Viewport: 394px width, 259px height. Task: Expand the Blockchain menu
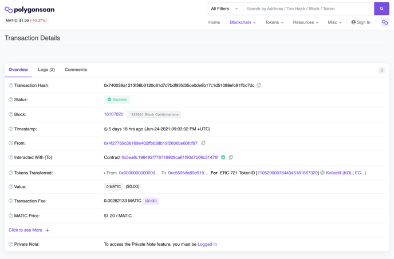pyautogui.click(x=242, y=22)
